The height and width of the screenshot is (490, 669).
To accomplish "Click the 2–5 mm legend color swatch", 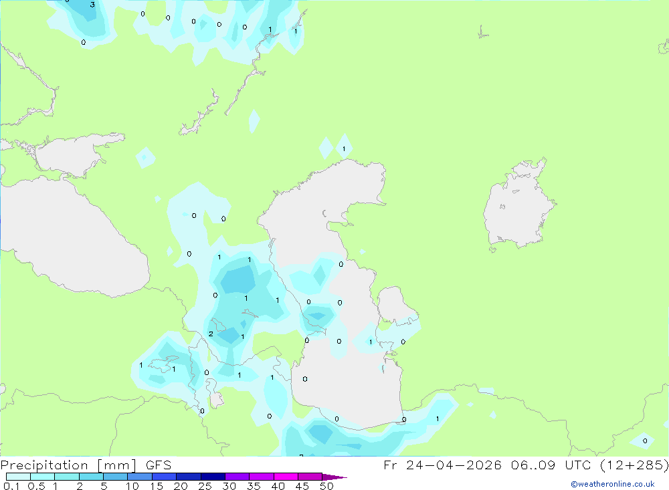I will coord(91,477).
